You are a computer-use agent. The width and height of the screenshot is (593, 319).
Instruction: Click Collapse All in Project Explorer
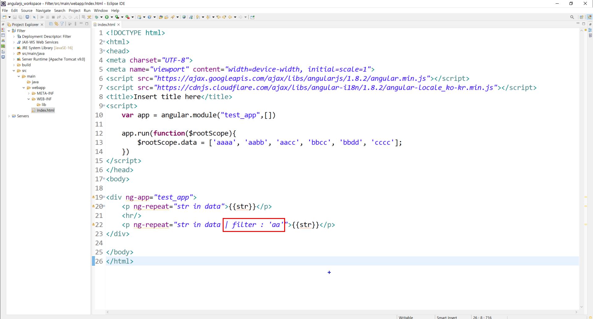pyautogui.click(x=51, y=24)
